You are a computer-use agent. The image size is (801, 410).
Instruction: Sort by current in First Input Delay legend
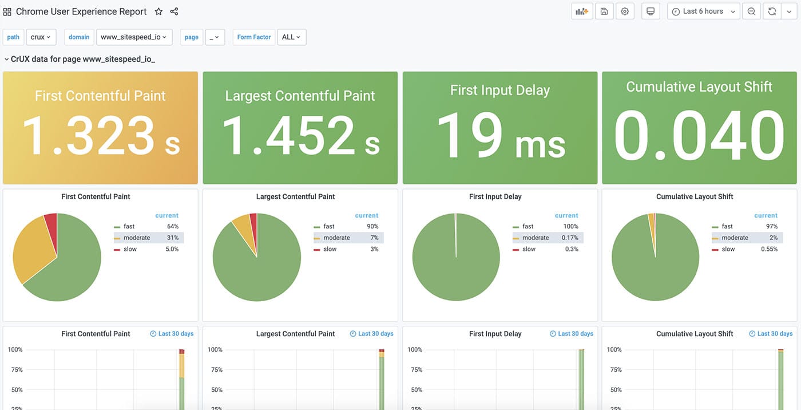tap(566, 216)
